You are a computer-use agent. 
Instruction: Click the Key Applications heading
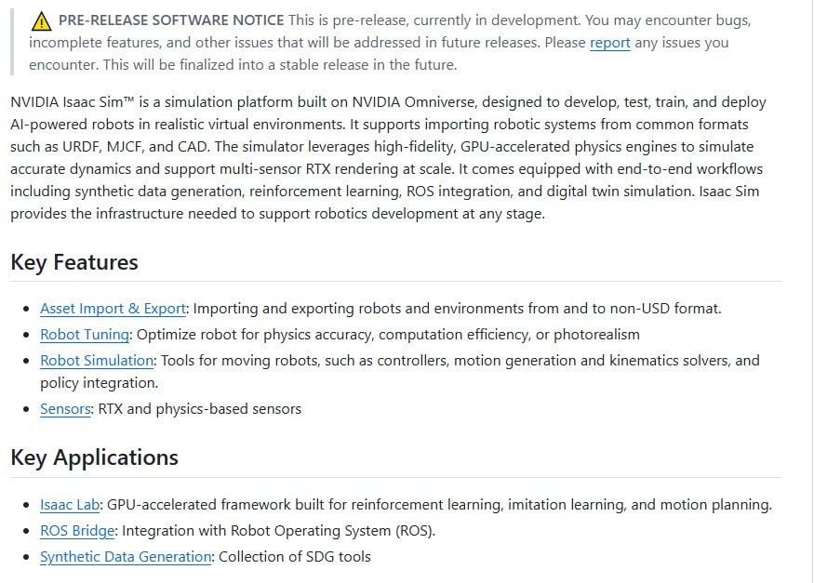94,457
